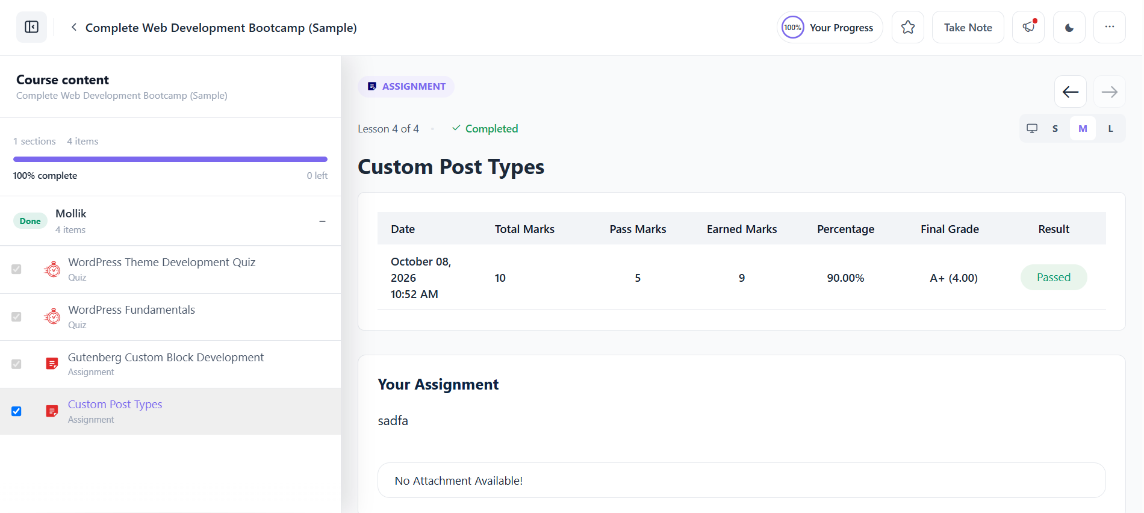The height and width of the screenshot is (513, 1144).
Task: Go back using the header chevron
Action: [x=73, y=27]
